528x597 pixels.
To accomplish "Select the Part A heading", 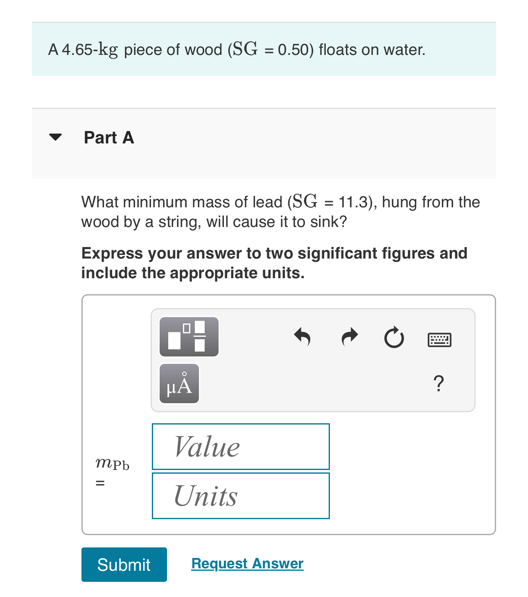I will point(108,137).
